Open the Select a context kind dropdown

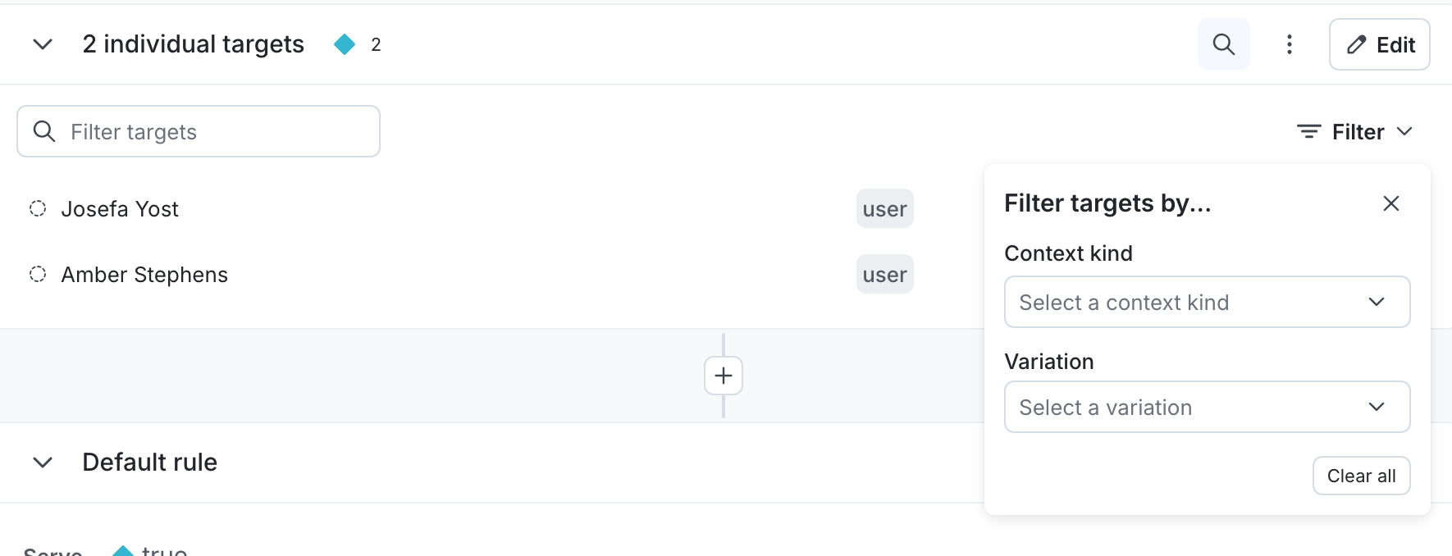point(1206,302)
